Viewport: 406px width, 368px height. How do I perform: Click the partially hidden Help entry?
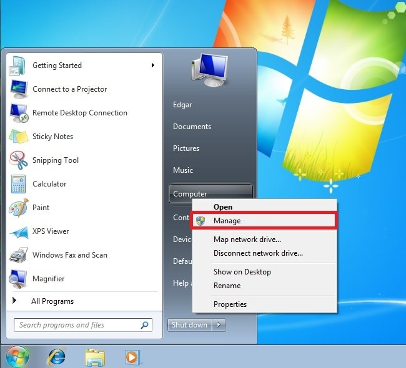click(182, 283)
